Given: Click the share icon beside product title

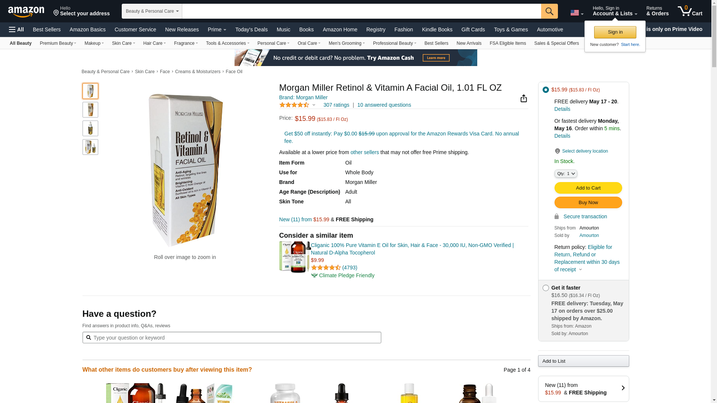Looking at the screenshot, I should (x=524, y=98).
